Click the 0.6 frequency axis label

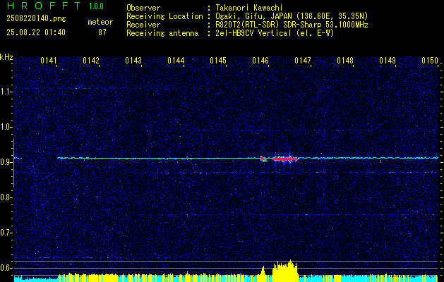point(6,268)
